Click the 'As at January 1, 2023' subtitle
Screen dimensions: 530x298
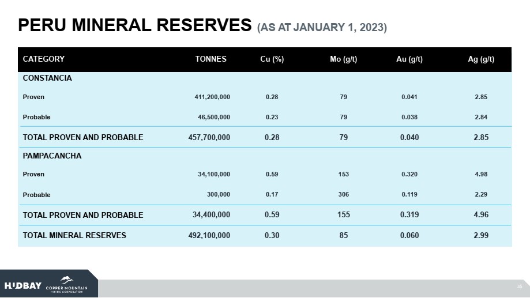[x=322, y=28]
